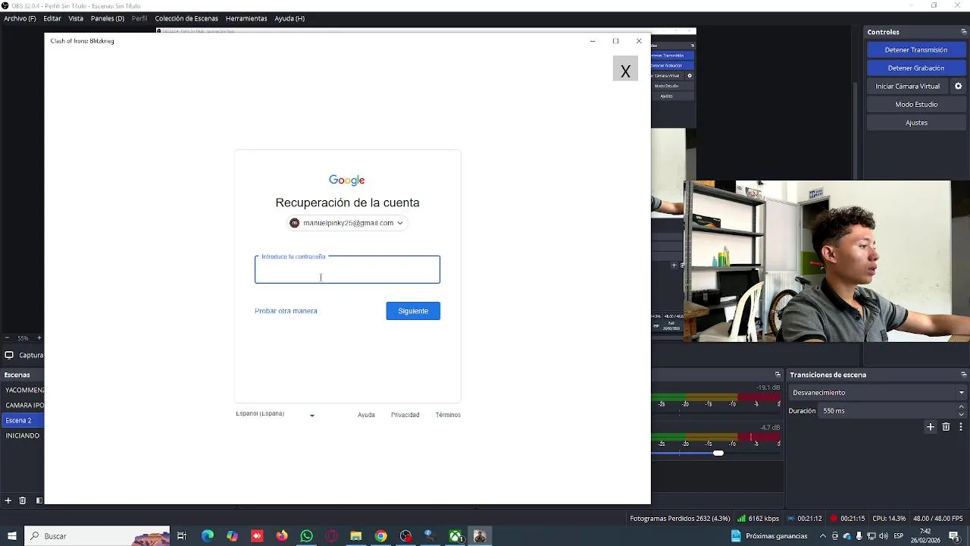Expand account selector manuelpinky25@gmail.com
This screenshot has width=970, height=546.
pos(348,223)
